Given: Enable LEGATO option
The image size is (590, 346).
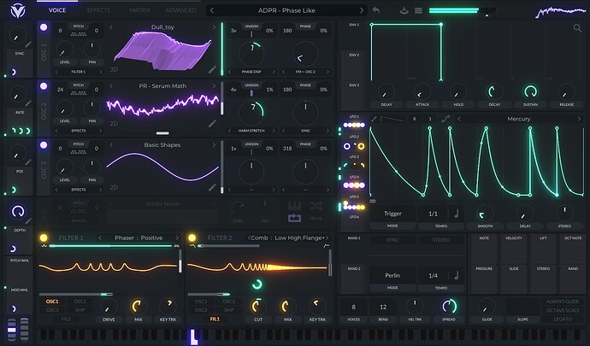Looking at the screenshot, I should (x=563, y=319).
